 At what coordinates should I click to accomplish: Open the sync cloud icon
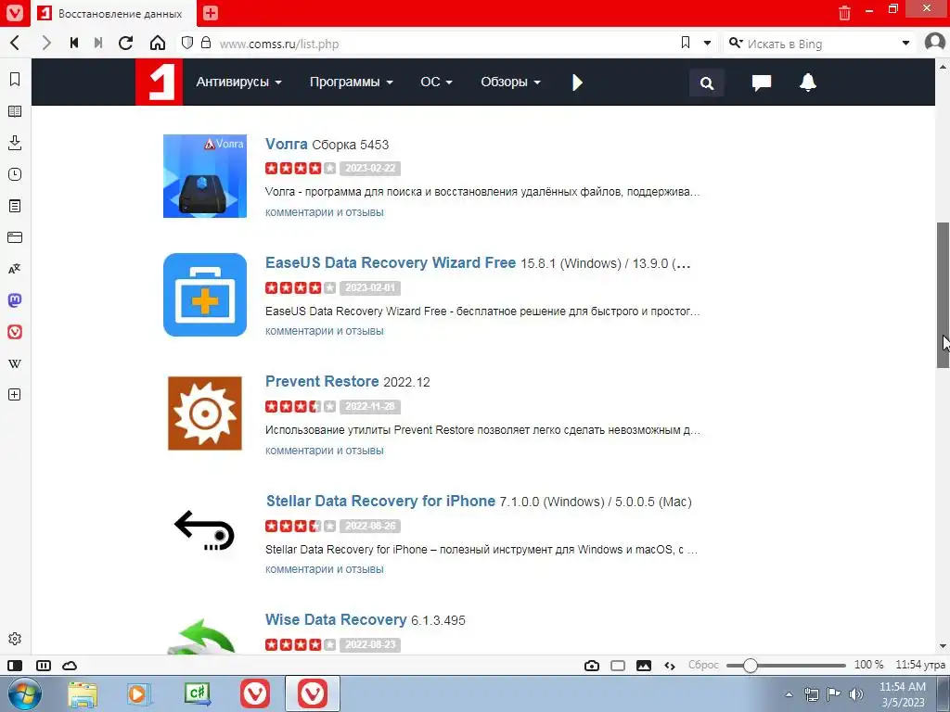click(x=70, y=666)
